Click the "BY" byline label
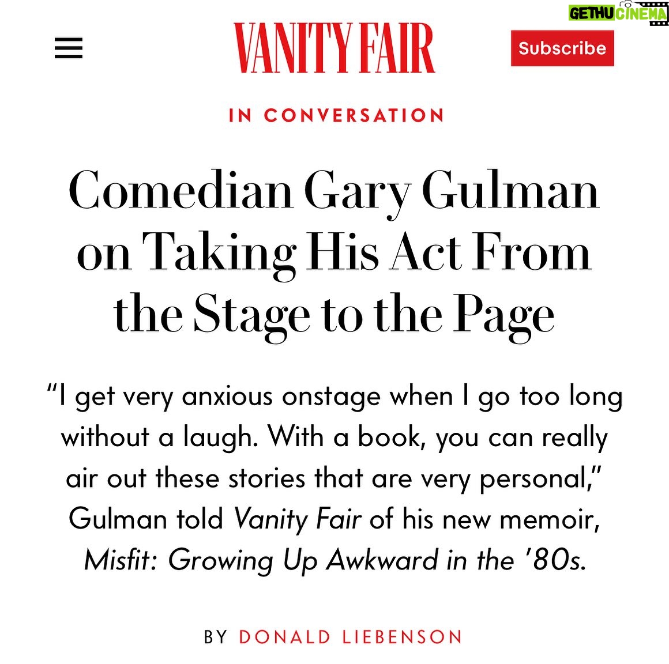Screen dimensions: 669x664 [216, 637]
